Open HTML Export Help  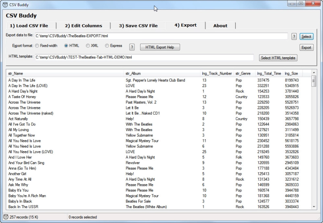point(160,47)
